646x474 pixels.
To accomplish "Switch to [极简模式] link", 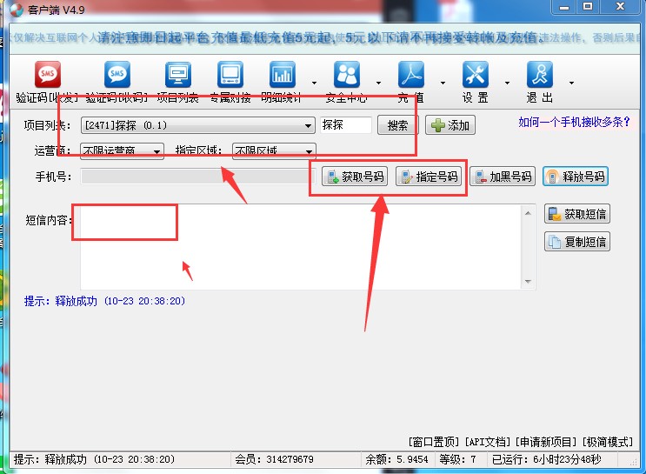I will coord(607,442).
